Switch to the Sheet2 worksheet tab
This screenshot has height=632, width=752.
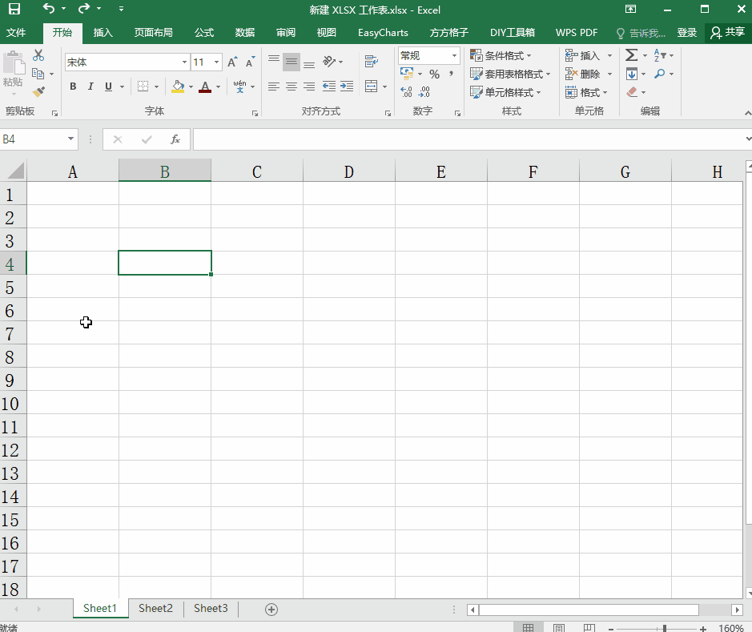(155, 609)
